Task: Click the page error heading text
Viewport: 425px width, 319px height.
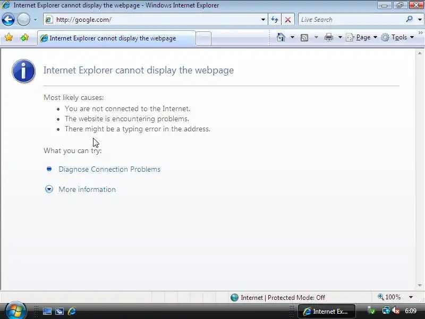Action: pos(139,70)
